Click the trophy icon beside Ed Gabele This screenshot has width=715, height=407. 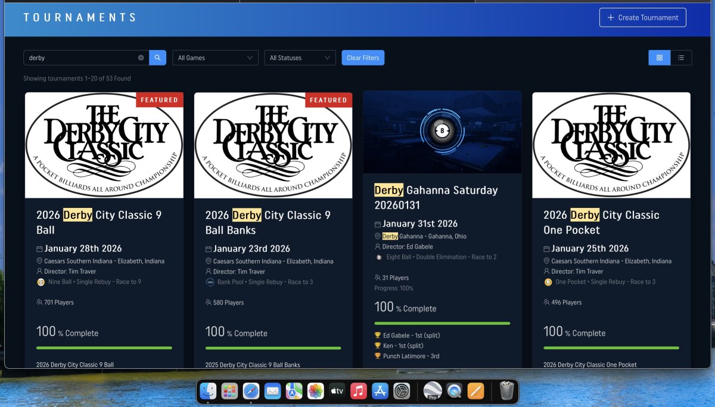click(x=377, y=335)
